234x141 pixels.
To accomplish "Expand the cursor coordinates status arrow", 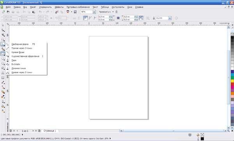I will click(x=23, y=135).
